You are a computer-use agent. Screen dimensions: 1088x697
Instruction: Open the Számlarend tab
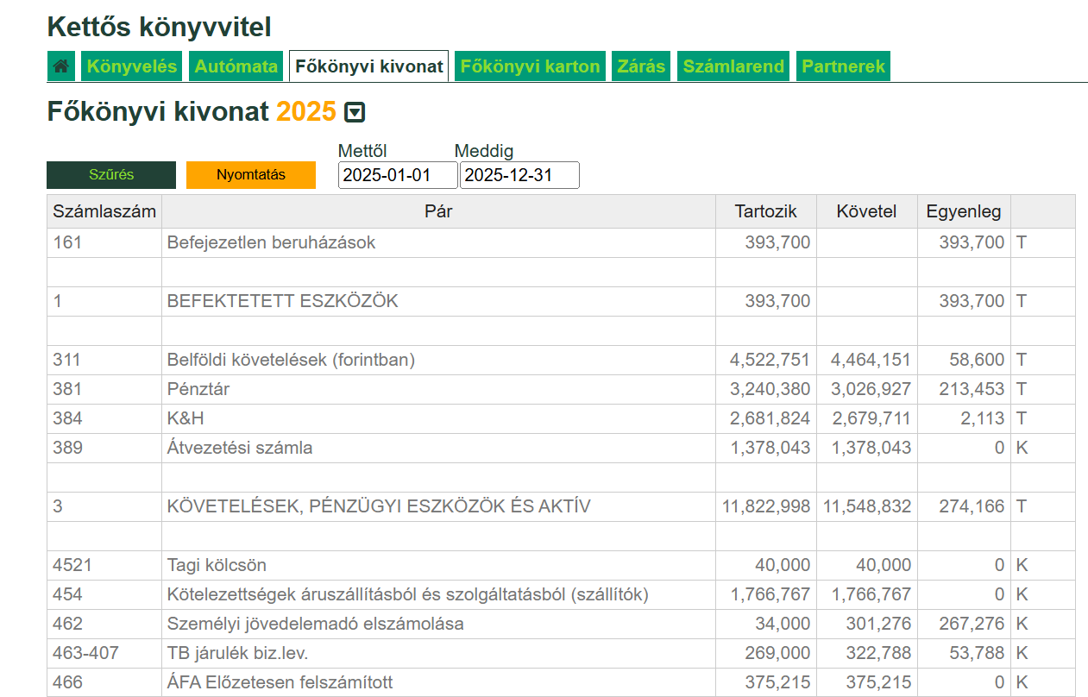733,66
